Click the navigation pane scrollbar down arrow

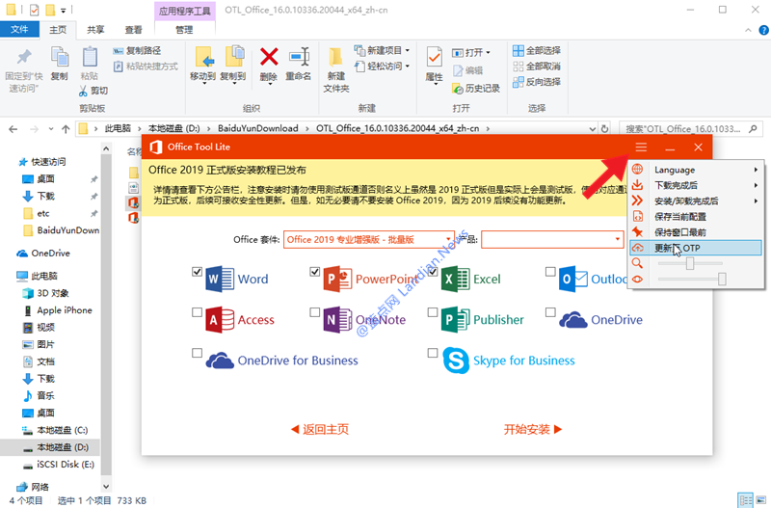(106, 487)
